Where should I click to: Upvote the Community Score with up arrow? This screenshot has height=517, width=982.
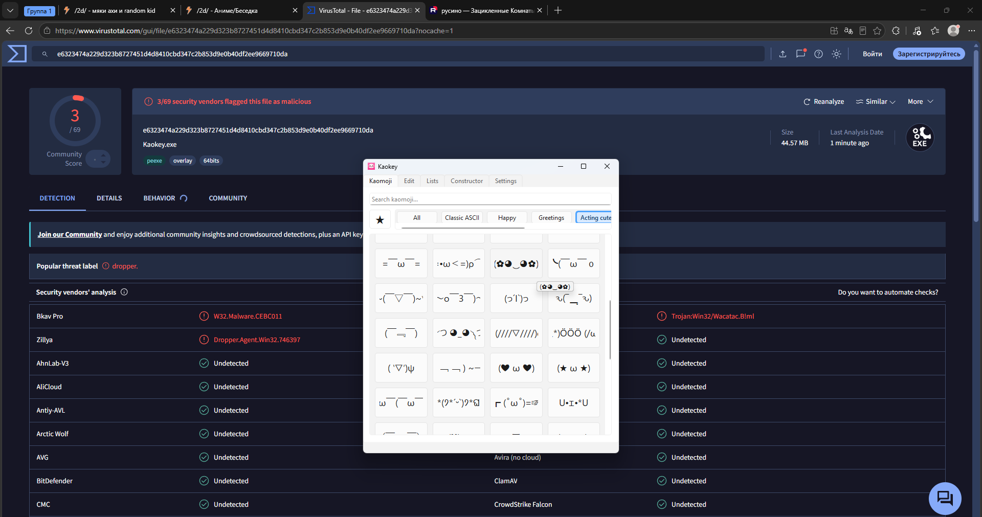click(x=103, y=155)
